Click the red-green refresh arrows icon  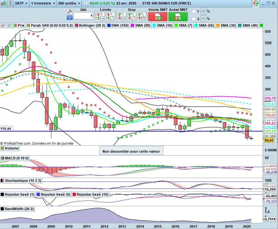tap(256, 3)
